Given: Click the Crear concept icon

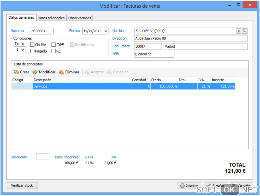Looking at the screenshot, I should [16, 72].
